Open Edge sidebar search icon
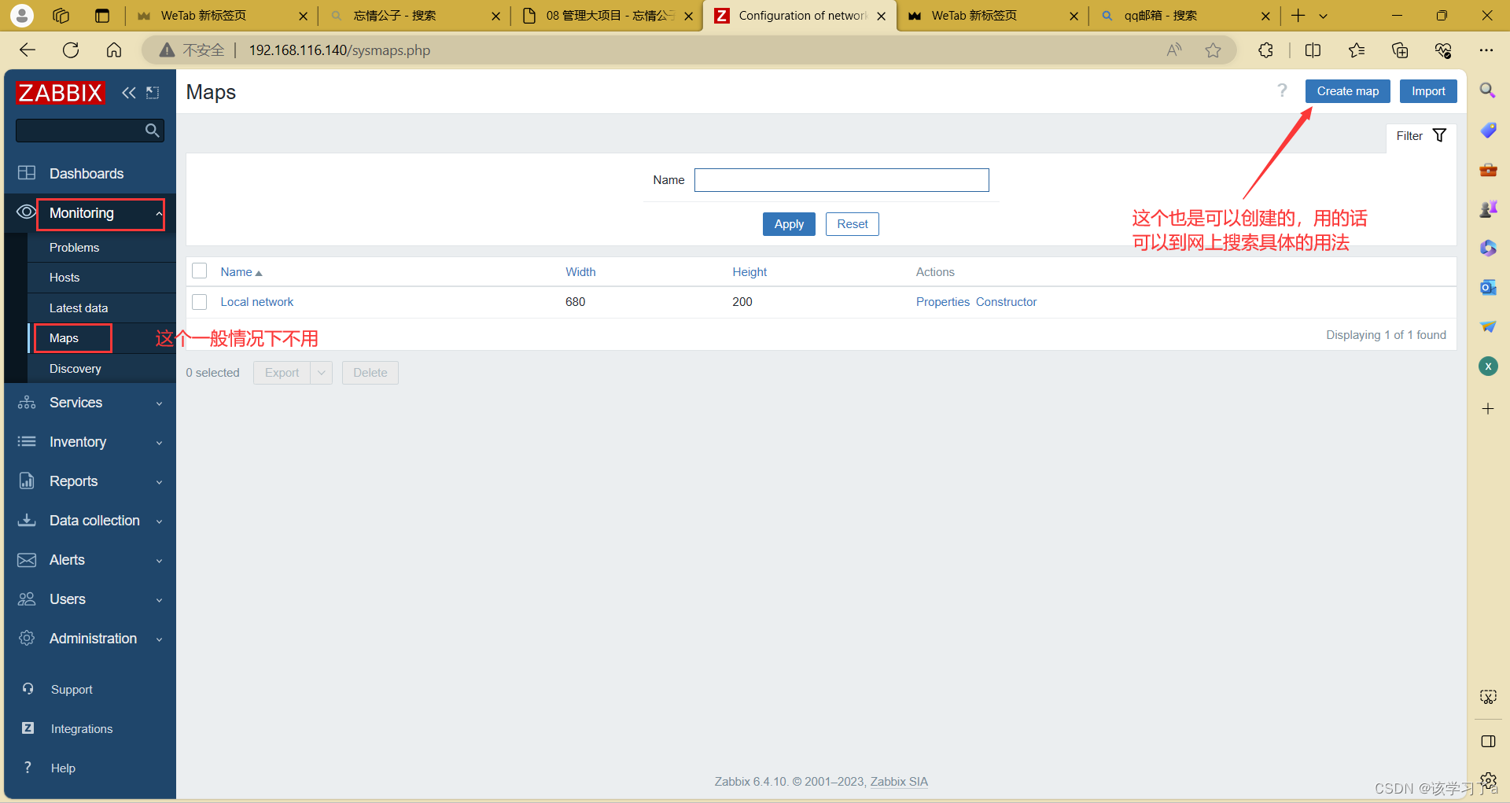Viewport: 1510px width, 803px height. (1488, 90)
